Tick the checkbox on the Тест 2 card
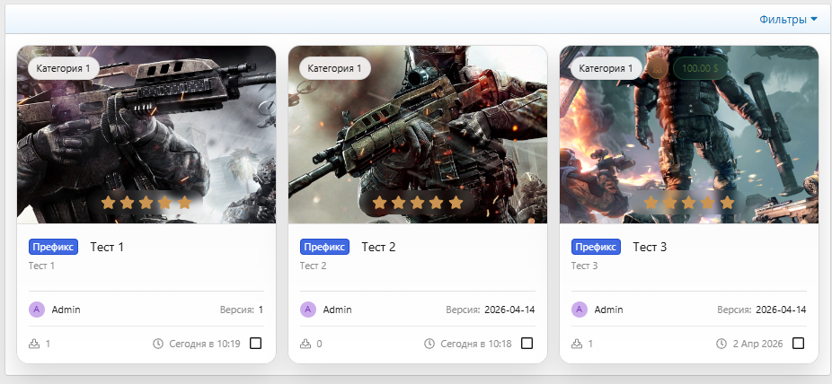The height and width of the screenshot is (384, 832). tap(527, 344)
